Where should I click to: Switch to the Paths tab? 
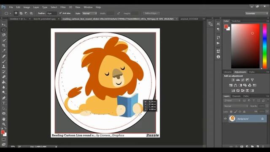click(x=246, y=96)
